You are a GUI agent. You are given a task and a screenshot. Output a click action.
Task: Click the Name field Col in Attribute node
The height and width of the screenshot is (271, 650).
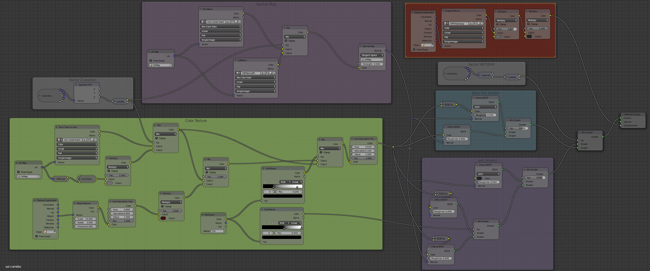[217, 231]
